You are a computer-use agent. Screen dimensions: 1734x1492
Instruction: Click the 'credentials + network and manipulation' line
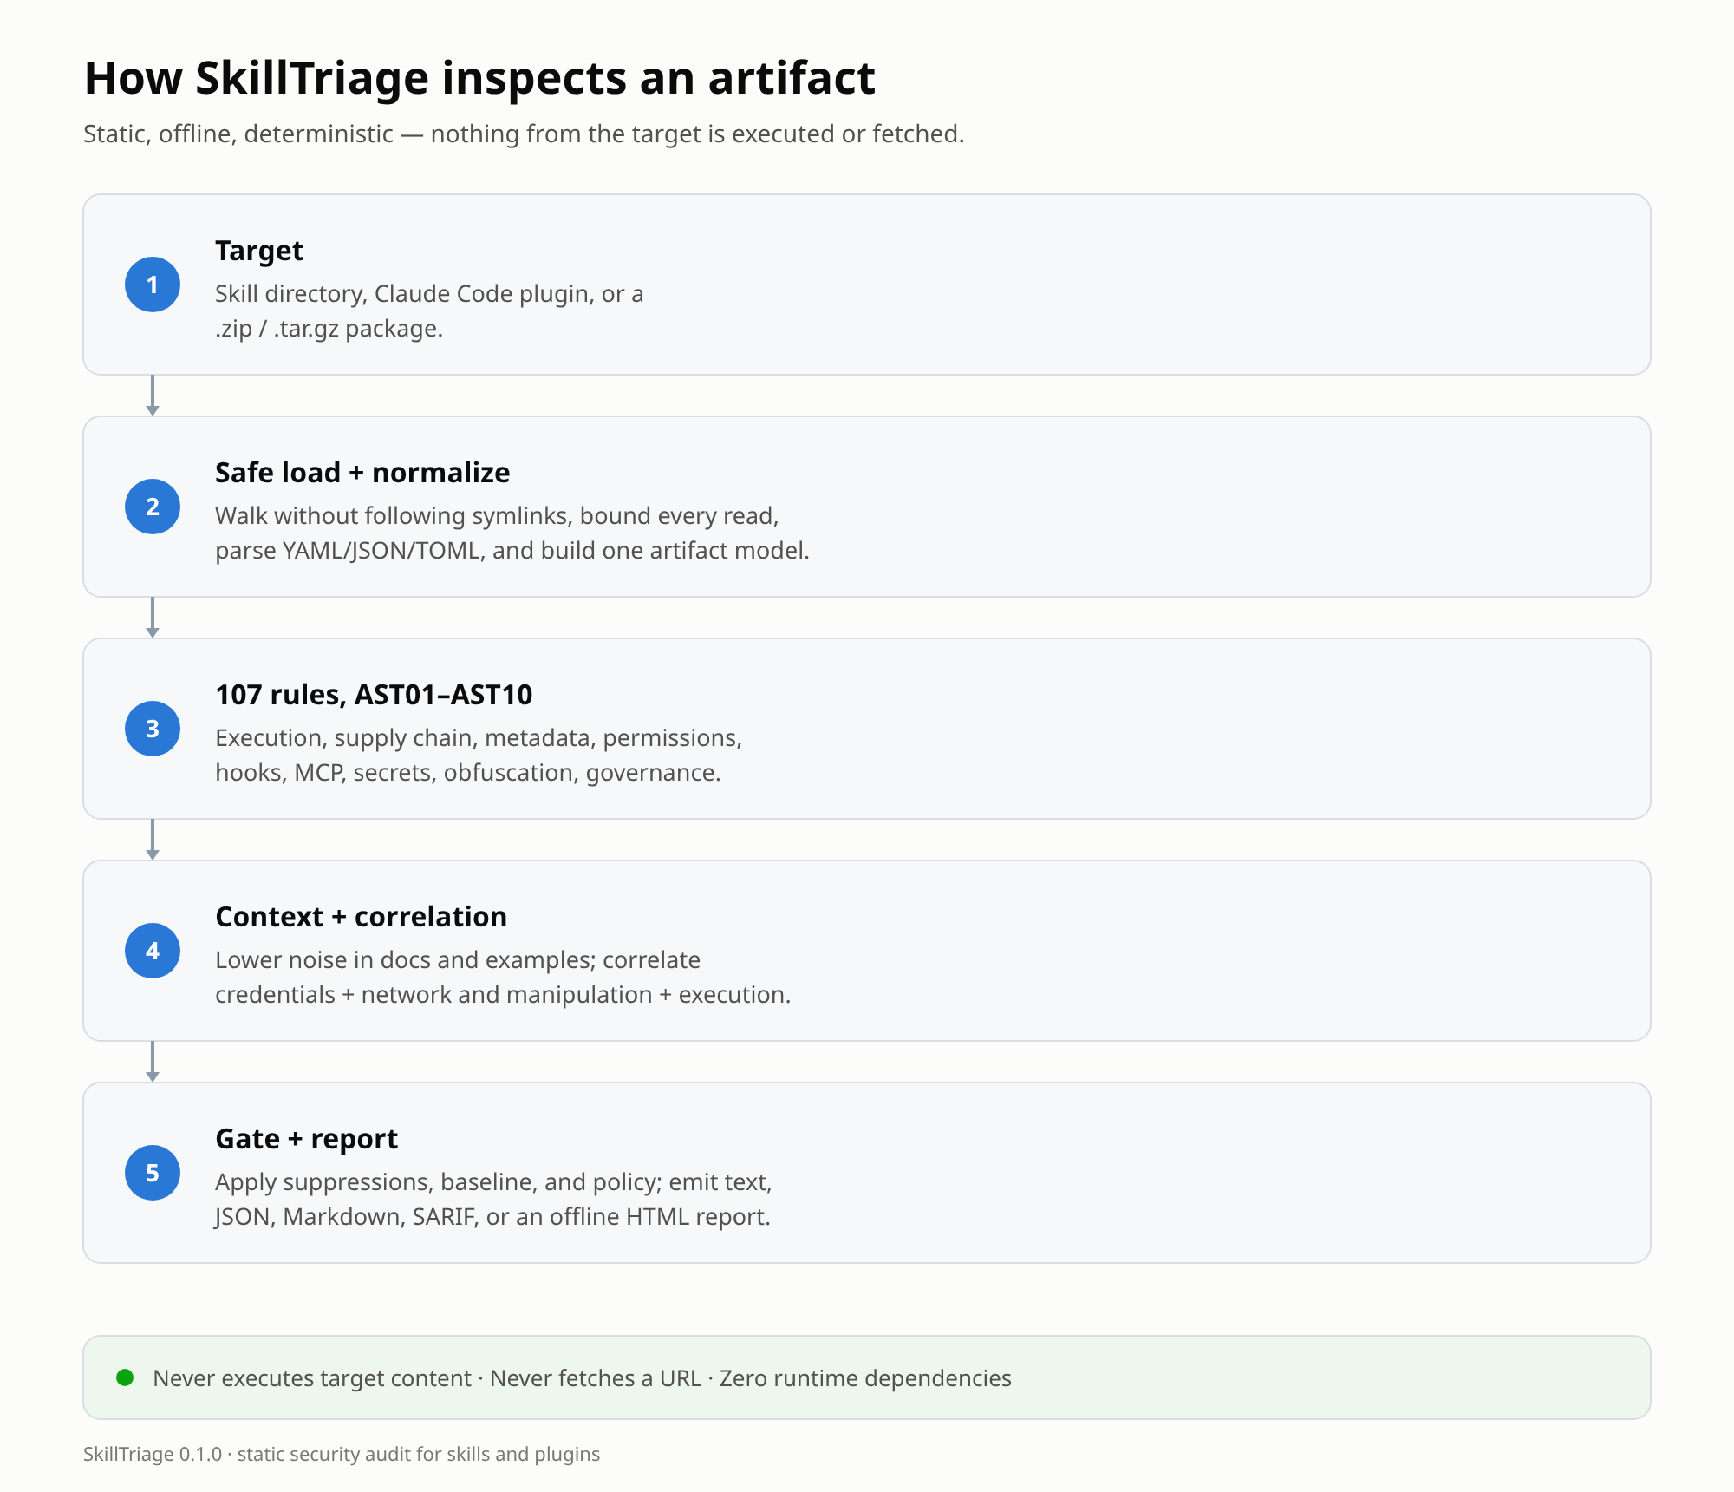coord(503,995)
